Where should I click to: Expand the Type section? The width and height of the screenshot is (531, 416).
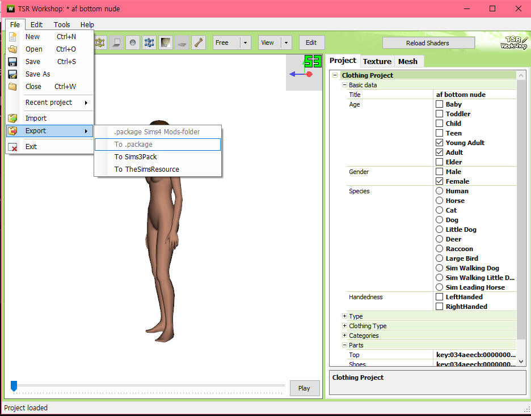(344, 316)
